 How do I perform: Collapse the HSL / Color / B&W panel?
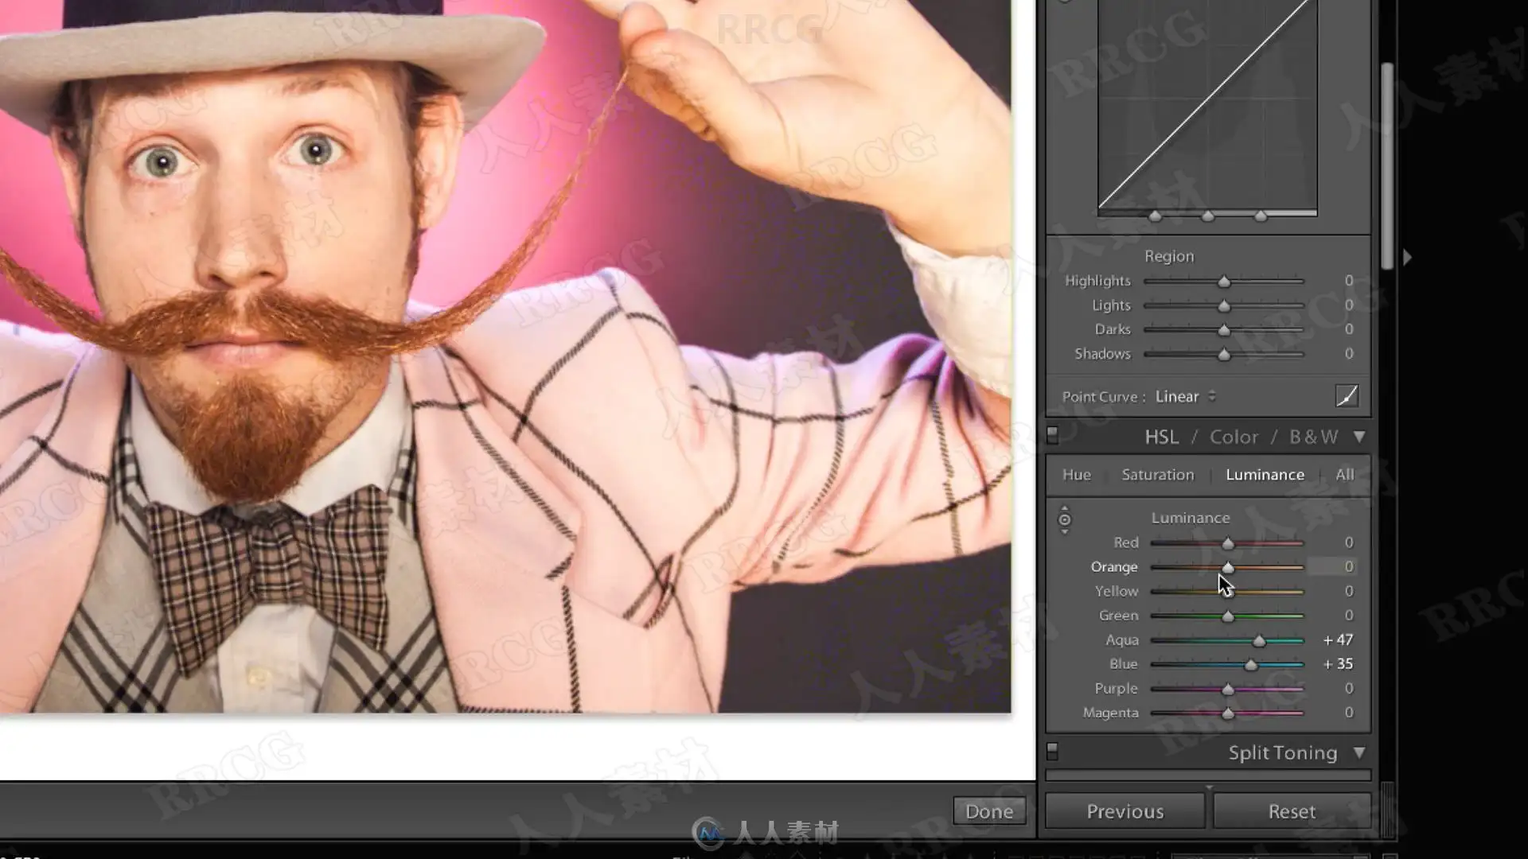click(1359, 437)
